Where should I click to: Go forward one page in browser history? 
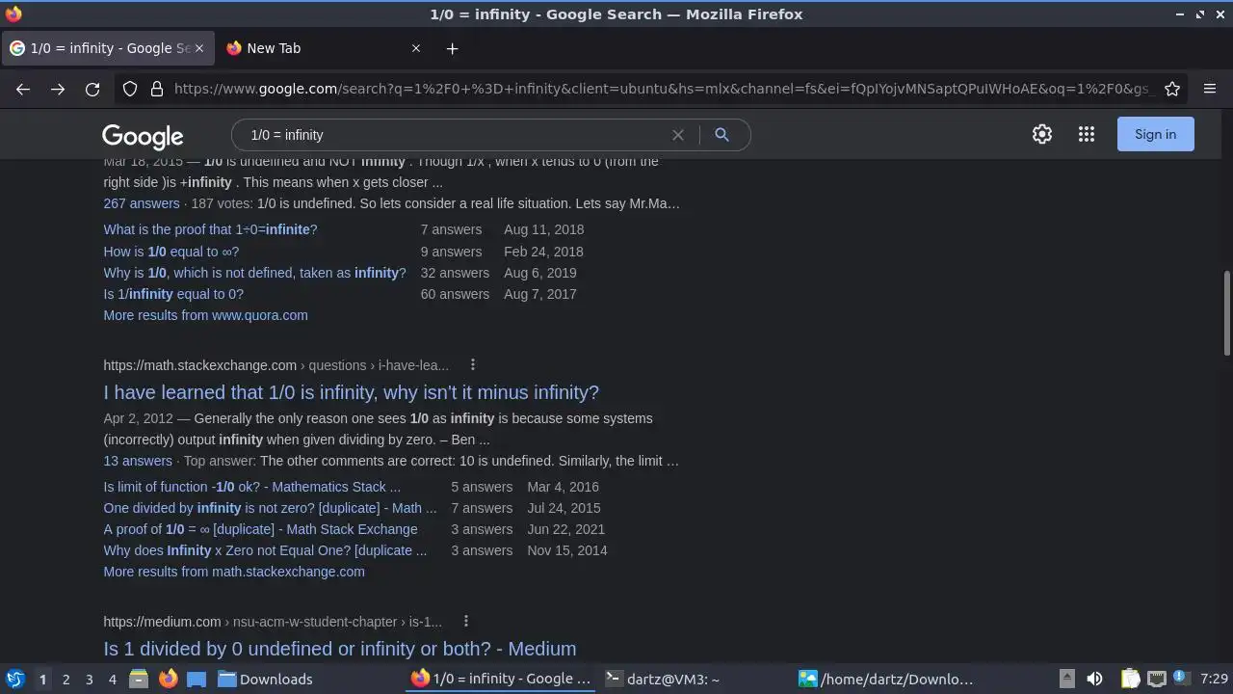coord(58,89)
